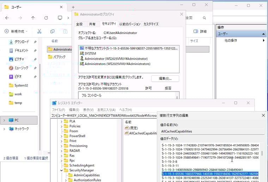Screen dimensions: 268x182
Task: Open ビデオ in quick access
Action: (x=18, y=77)
